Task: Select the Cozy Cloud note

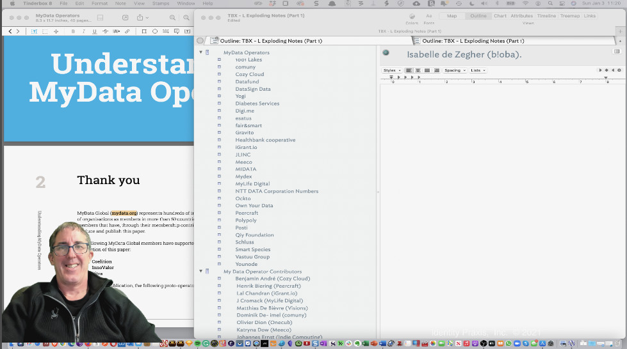Action: tap(250, 74)
